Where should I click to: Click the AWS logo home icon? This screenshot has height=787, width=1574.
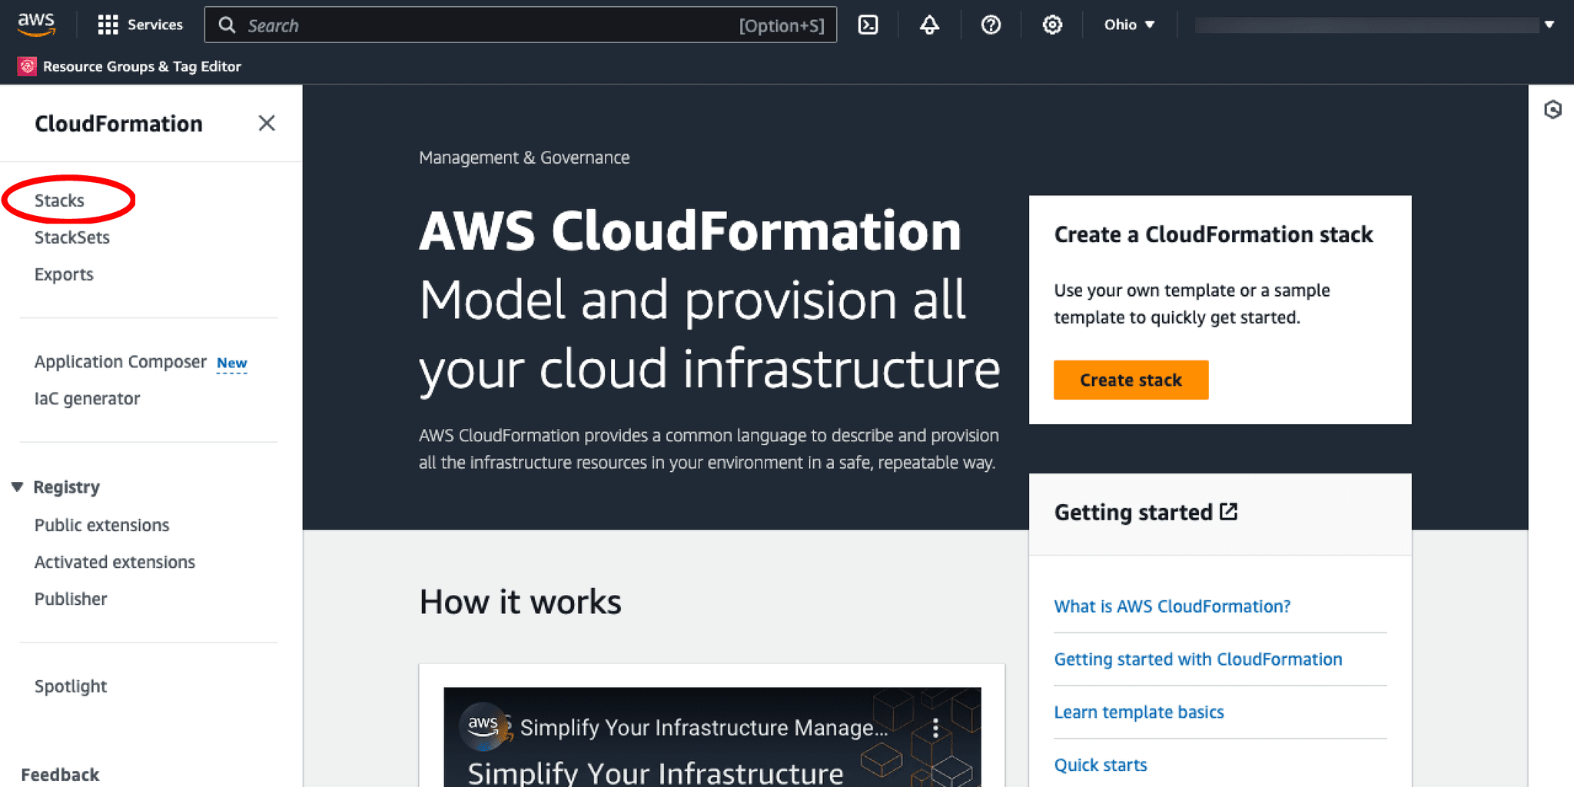36,25
